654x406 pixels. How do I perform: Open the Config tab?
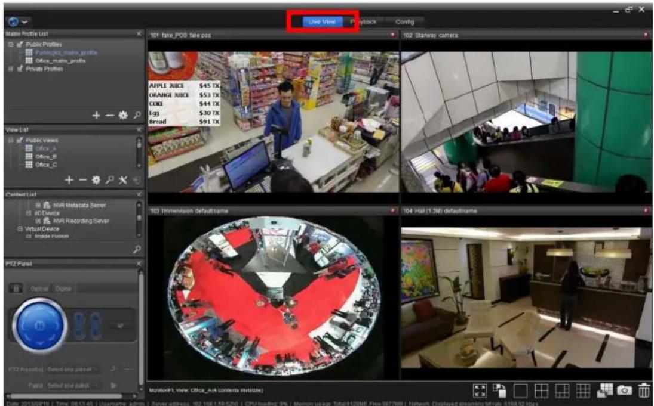[404, 21]
